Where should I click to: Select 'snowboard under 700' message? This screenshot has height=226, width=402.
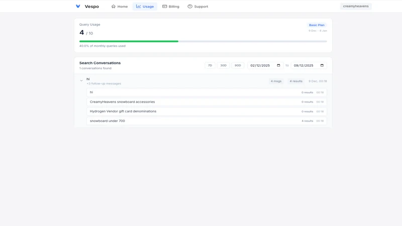[x=207, y=121]
